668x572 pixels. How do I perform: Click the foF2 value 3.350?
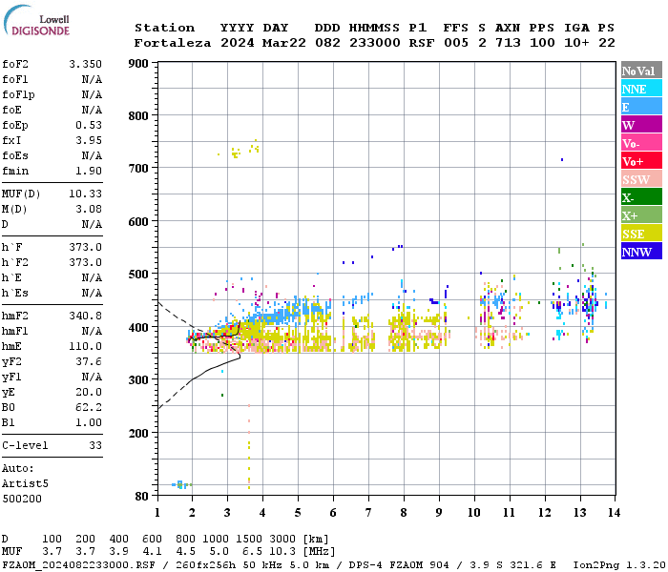pos(85,64)
